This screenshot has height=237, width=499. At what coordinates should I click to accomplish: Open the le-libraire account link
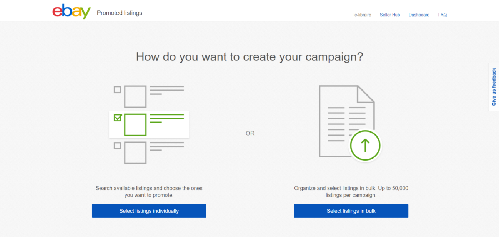click(x=362, y=15)
